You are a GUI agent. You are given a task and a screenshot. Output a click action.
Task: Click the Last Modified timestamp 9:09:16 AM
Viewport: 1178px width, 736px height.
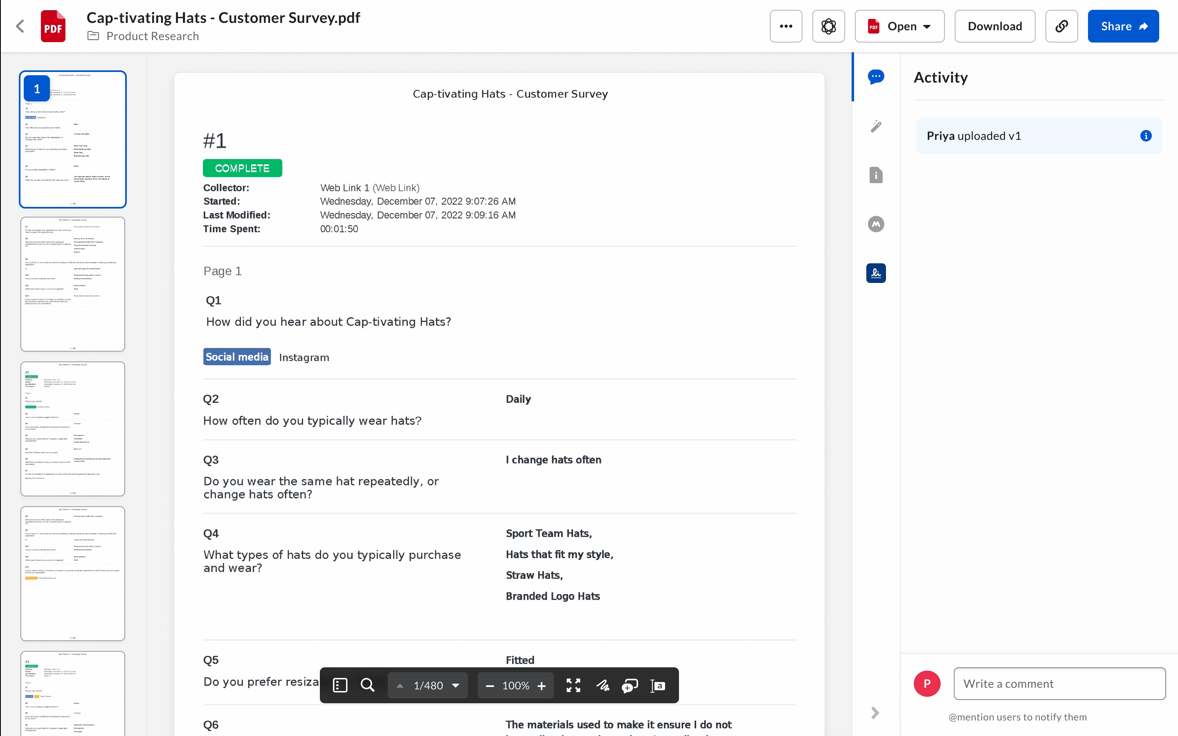click(418, 215)
